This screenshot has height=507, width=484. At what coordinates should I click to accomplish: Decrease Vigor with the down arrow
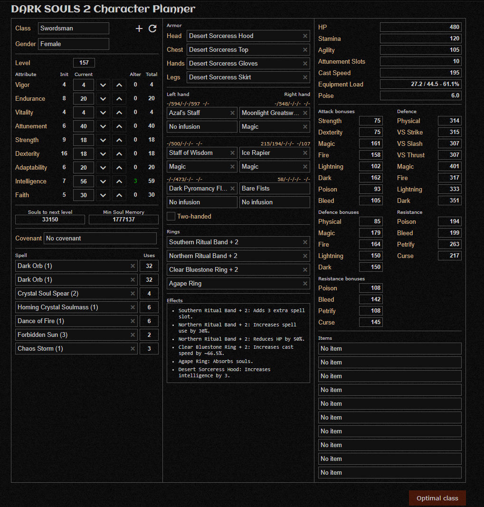pos(103,85)
